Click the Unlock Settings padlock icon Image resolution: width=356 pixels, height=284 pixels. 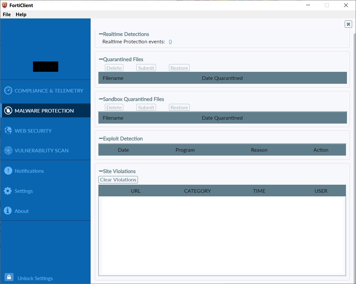tap(9, 278)
